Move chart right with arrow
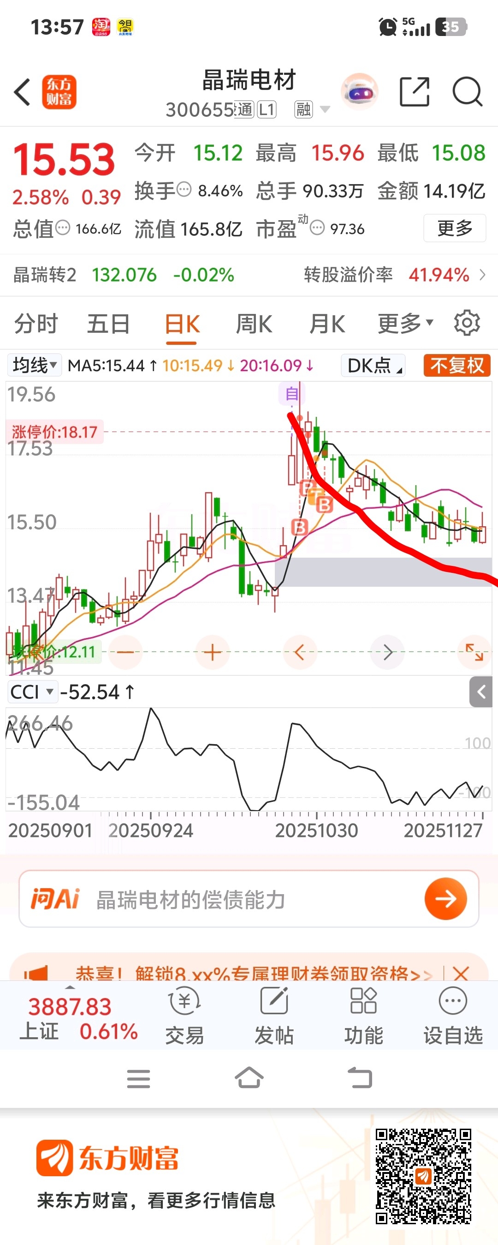Screen dimensions: 498x1245 coord(387,652)
